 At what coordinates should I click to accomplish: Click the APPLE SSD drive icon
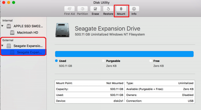(x=9, y=26)
